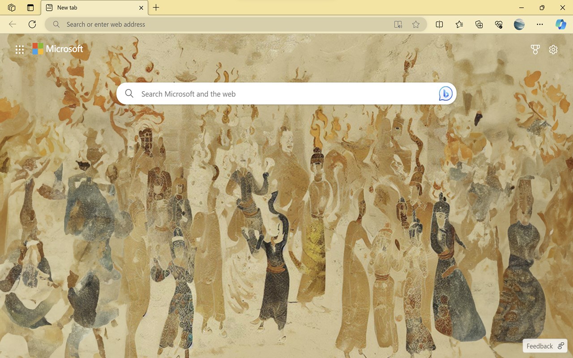Open Bing chat icon in search box
The height and width of the screenshot is (358, 573).
445,94
